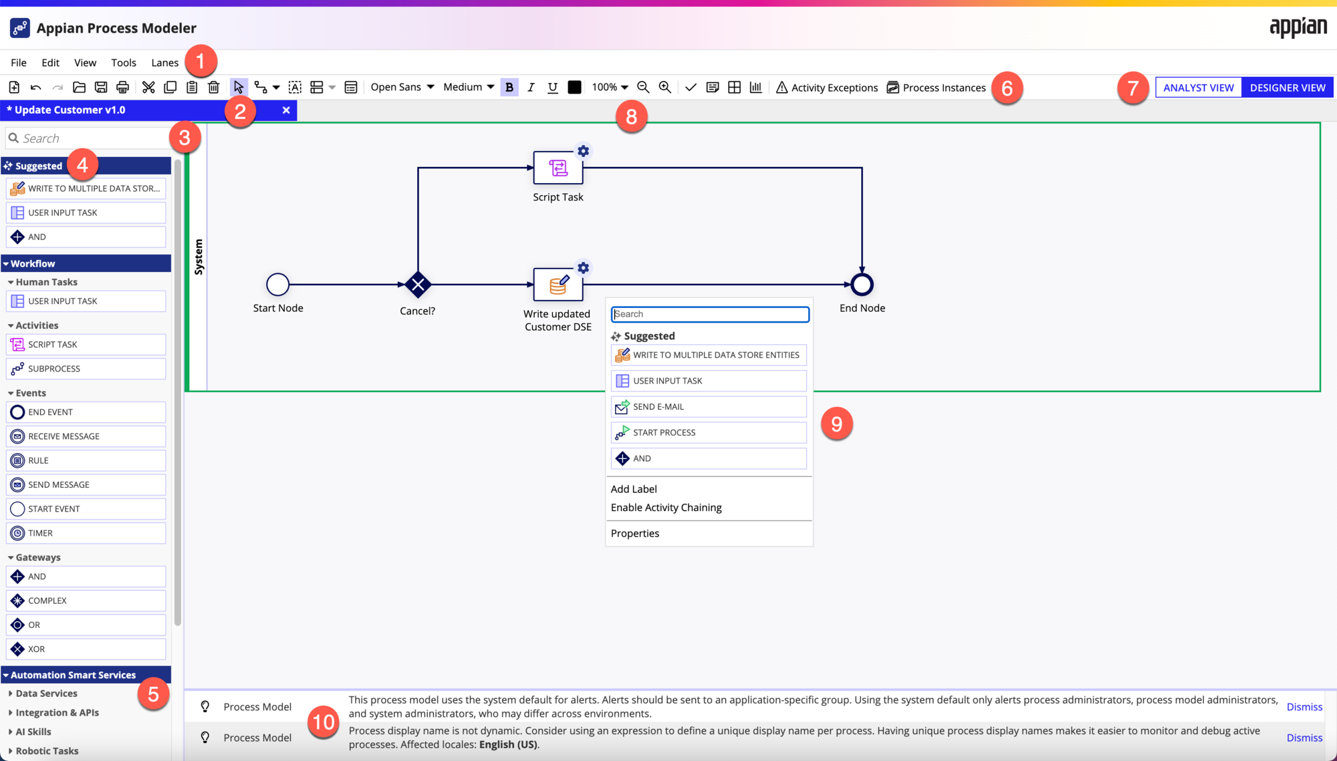Open the Open Sans font dropdown
The width and height of the screenshot is (1337, 761).
pyautogui.click(x=401, y=87)
